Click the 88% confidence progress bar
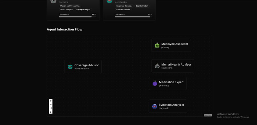Image resolution: width=257 pixels, height=125 pixels. tap(77, 17)
